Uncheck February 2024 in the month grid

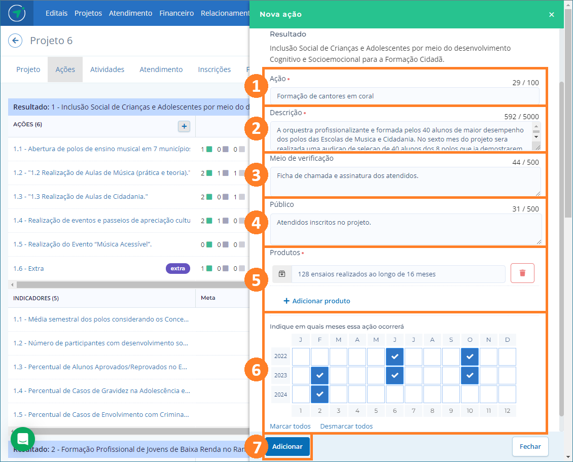pyautogui.click(x=320, y=395)
